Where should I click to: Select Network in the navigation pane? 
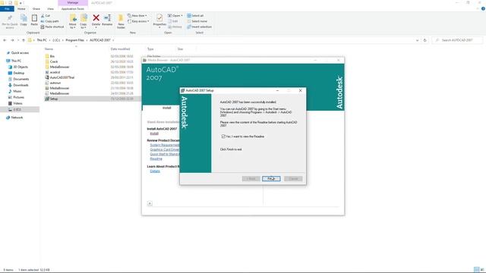click(17, 118)
